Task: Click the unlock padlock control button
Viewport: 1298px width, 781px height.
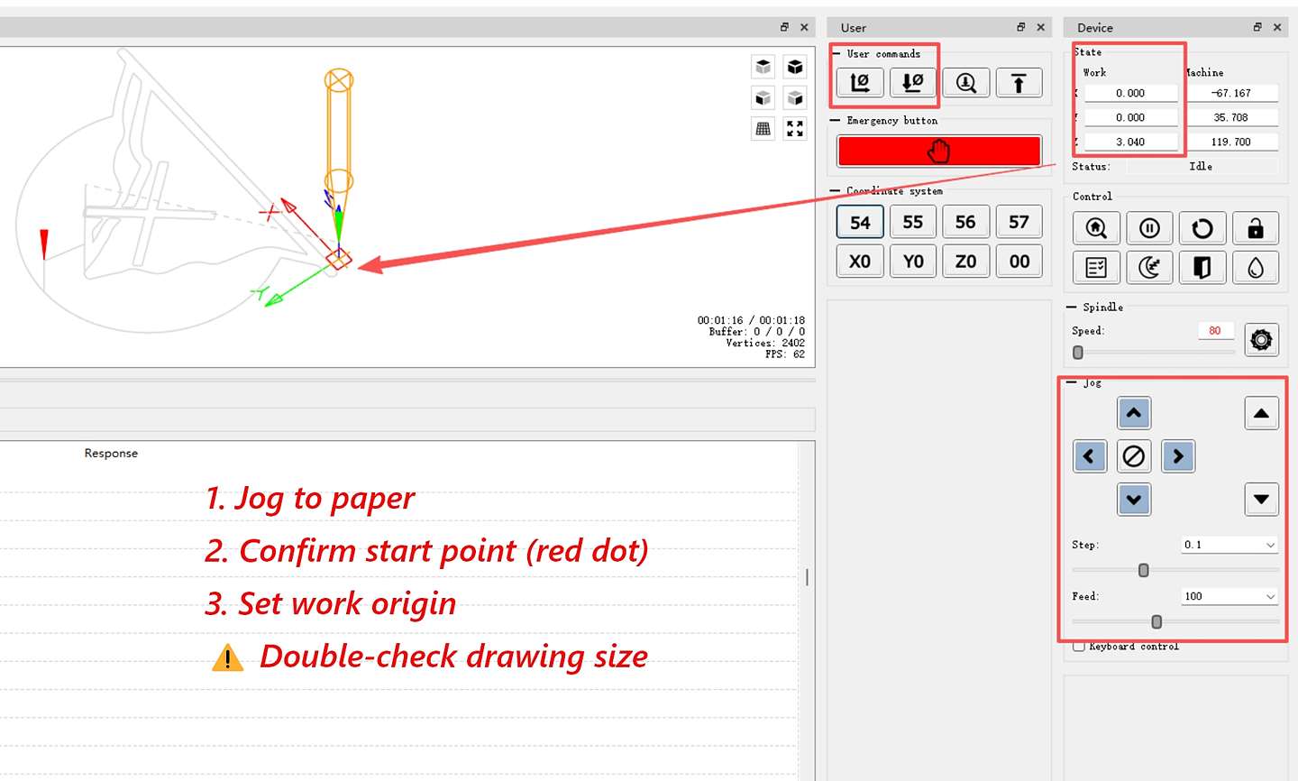Action: 1256,228
